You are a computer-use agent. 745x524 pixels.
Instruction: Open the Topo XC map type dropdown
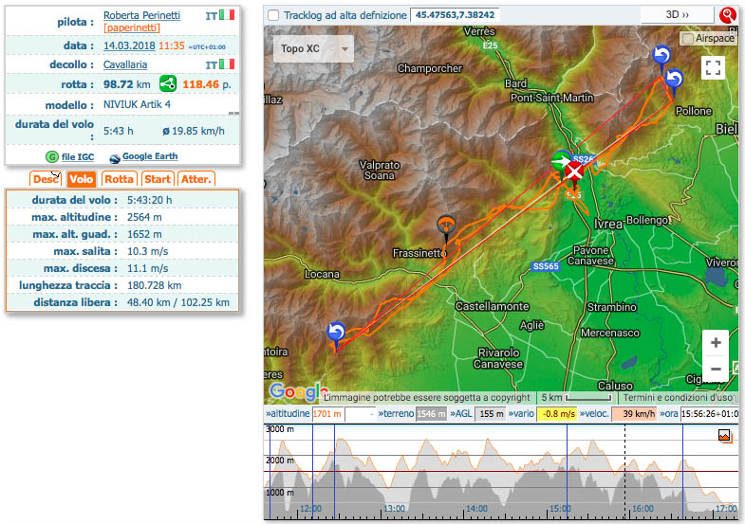(313, 48)
